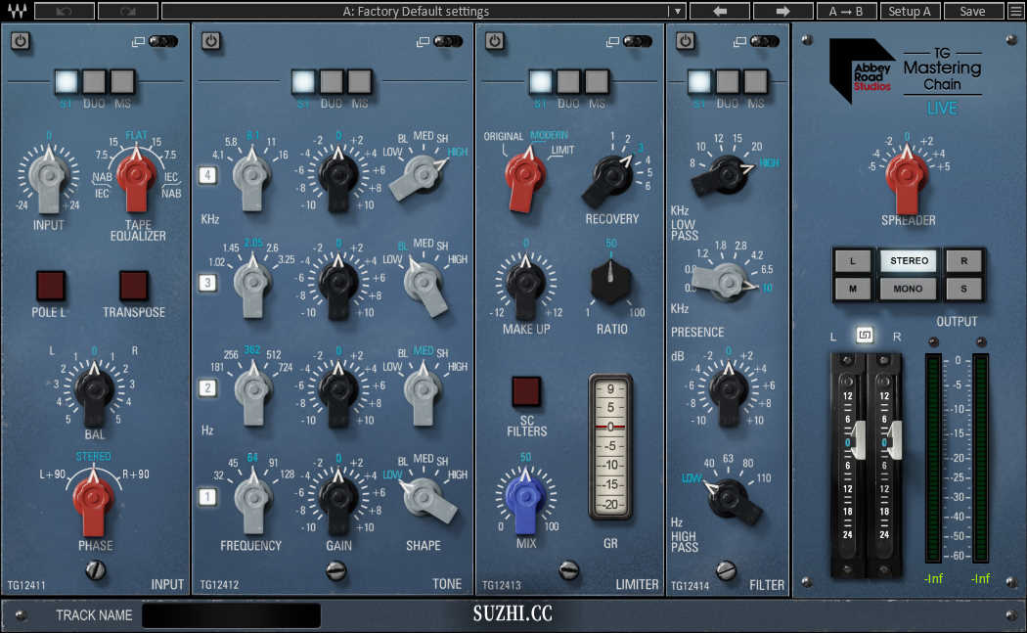The image size is (1027, 633).
Task: Click the Waves logo in the top corner
Action: [x=17, y=11]
